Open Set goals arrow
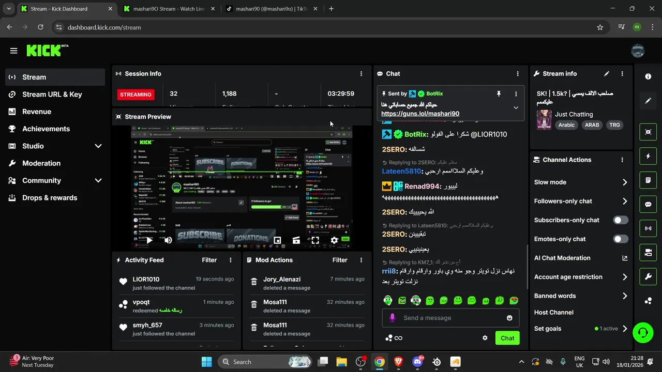 tap(625, 329)
